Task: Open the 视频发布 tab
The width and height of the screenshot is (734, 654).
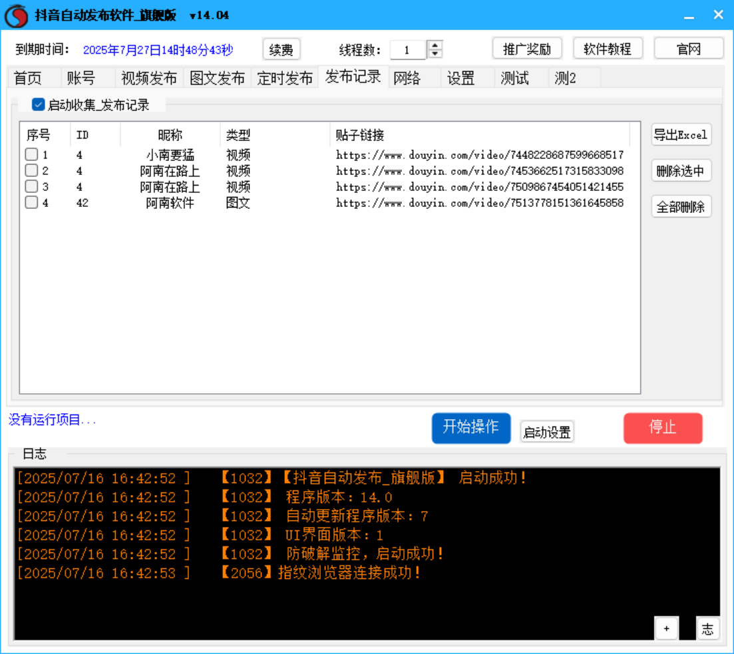Action: pyautogui.click(x=149, y=78)
